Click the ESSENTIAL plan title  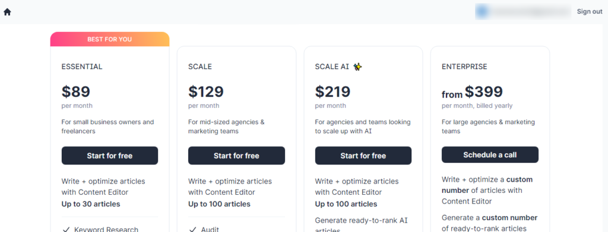click(x=82, y=67)
